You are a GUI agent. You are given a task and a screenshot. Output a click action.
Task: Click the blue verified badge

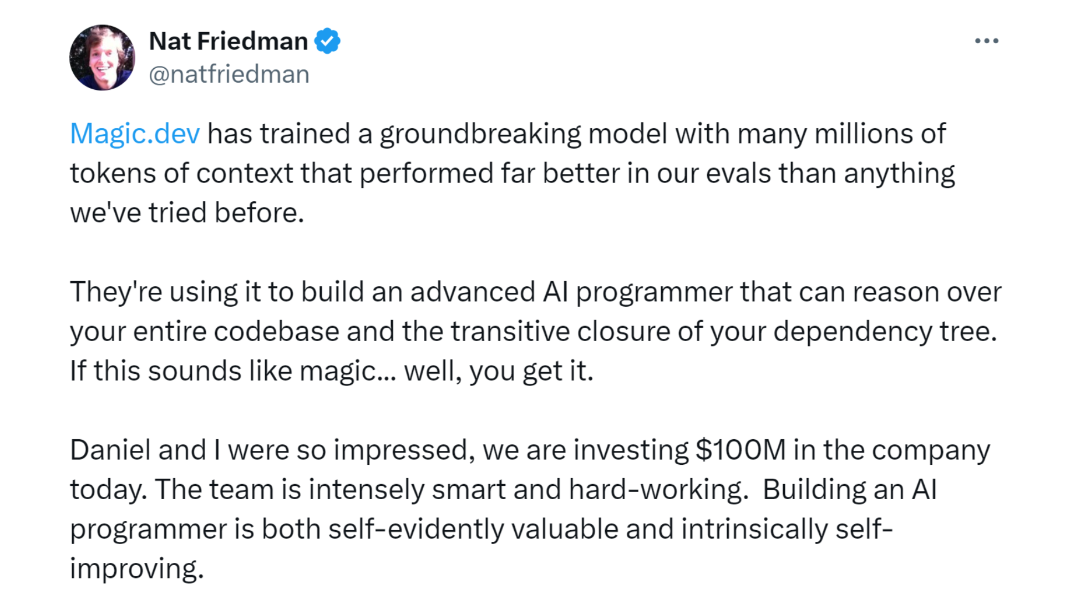click(x=327, y=41)
